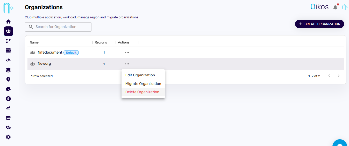Choose Edit Organization from the menu
The width and height of the screenshot is (349, 146).
click(x=140, y=75)
